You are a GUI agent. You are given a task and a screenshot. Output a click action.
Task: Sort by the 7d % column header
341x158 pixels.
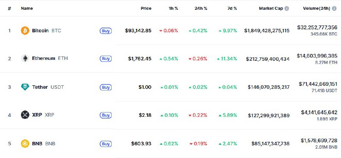(231, 8)
